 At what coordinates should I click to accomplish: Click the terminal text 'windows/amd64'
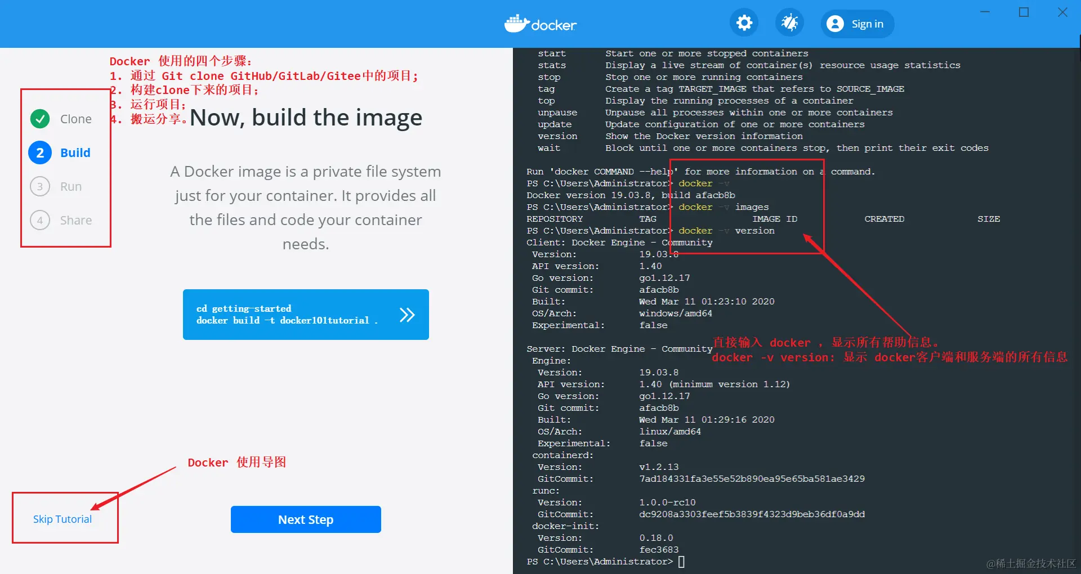pos(676,313)
